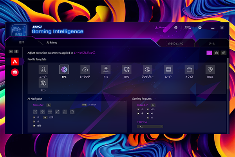Switch to the 分割ウィンドウ tab
The width and height of the screenshot is (235, 157).
click(x=176, y=43)
